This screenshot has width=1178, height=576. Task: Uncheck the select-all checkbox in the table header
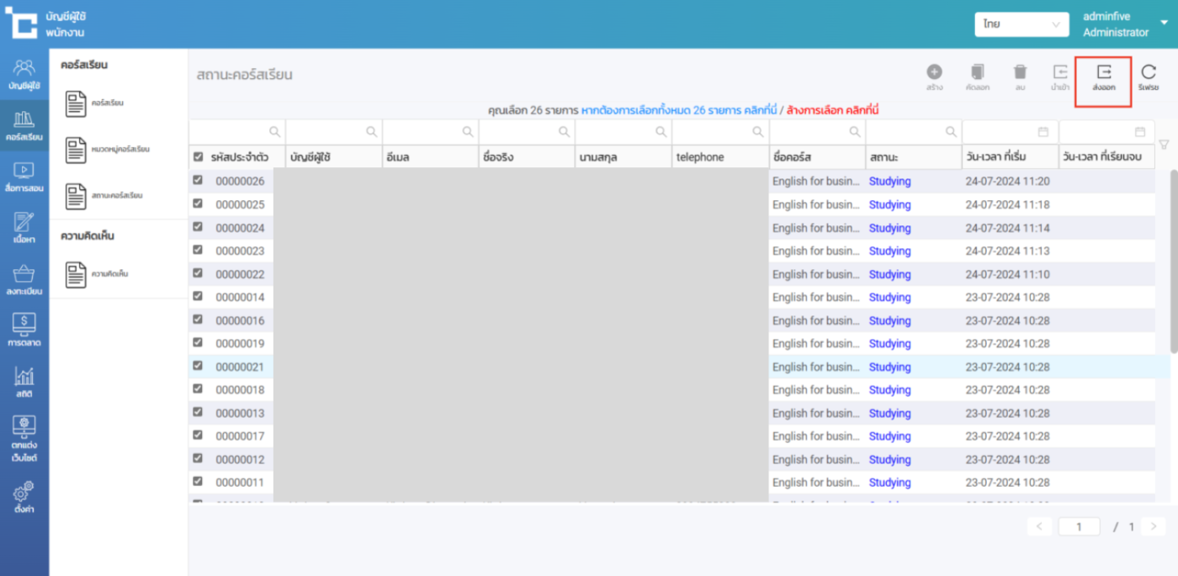[x=199, y=157]
